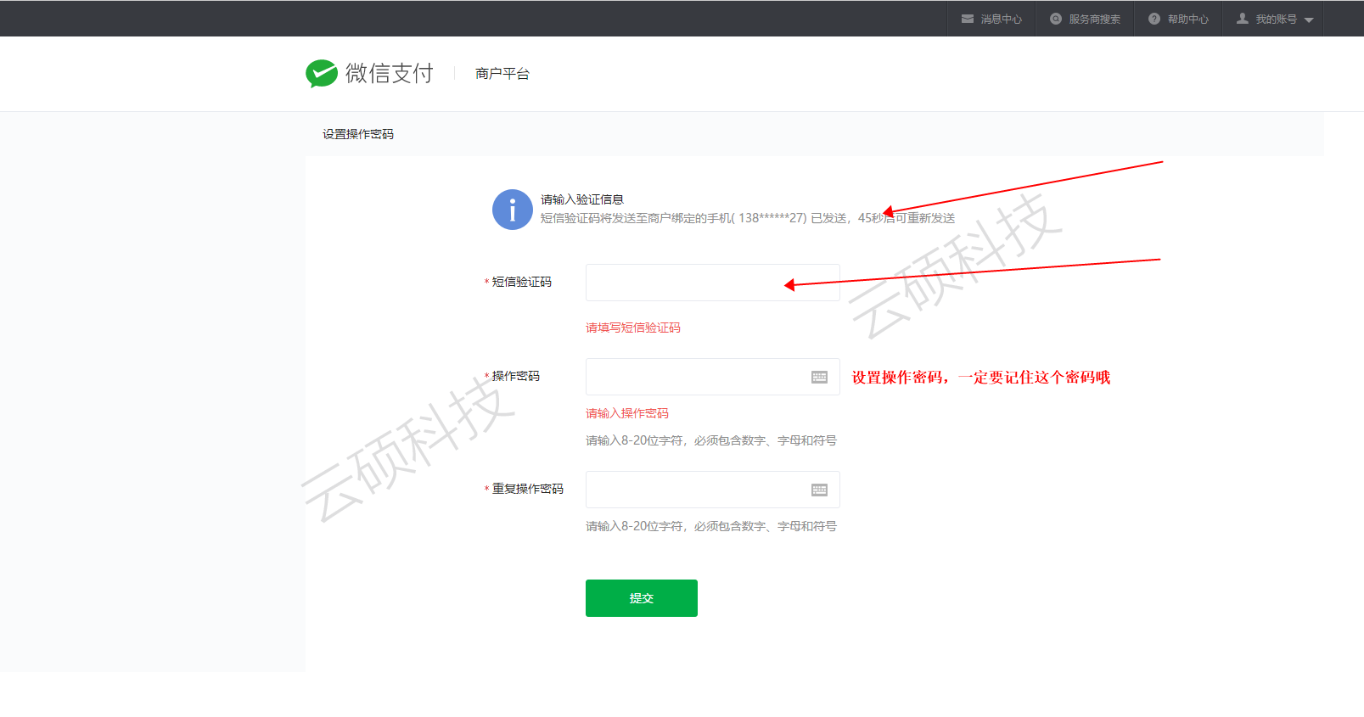Open 帮助中心 from the top bar
The image size is (1364, 717).
[1188, 19]
